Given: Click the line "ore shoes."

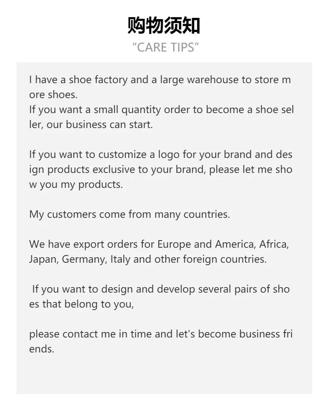Looking at the screenshot, I should click(x=53, y=95).
